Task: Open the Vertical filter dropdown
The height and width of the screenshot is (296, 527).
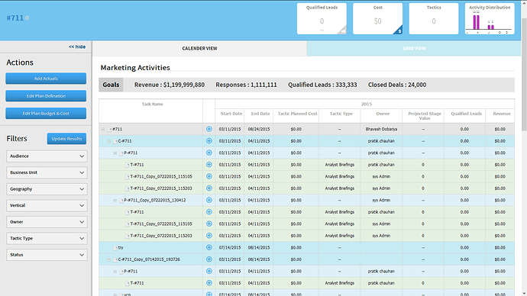Action: tap(47, 205)
